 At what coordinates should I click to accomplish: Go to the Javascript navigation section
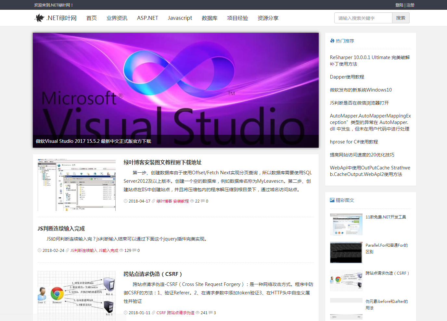pos(180,18)
